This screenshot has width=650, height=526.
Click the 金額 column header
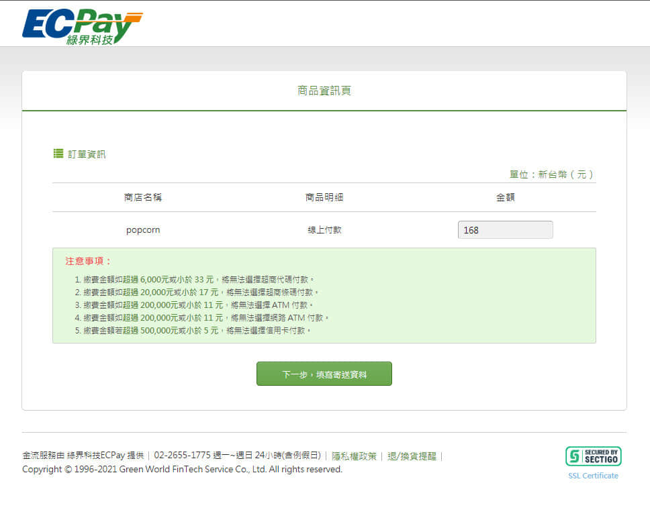pyautogui.click(x=506, y=197)
